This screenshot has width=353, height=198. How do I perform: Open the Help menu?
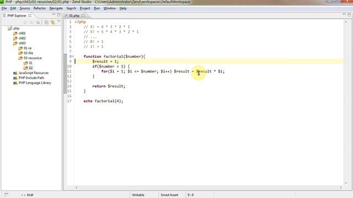tap(123, 8)
